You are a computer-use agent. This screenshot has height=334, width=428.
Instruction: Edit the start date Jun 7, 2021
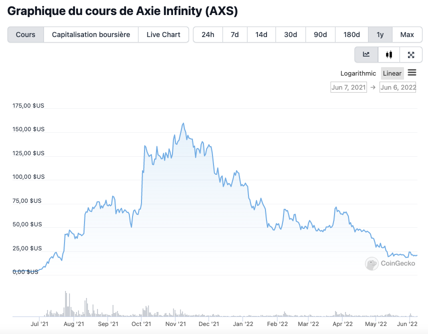(348, 87)
